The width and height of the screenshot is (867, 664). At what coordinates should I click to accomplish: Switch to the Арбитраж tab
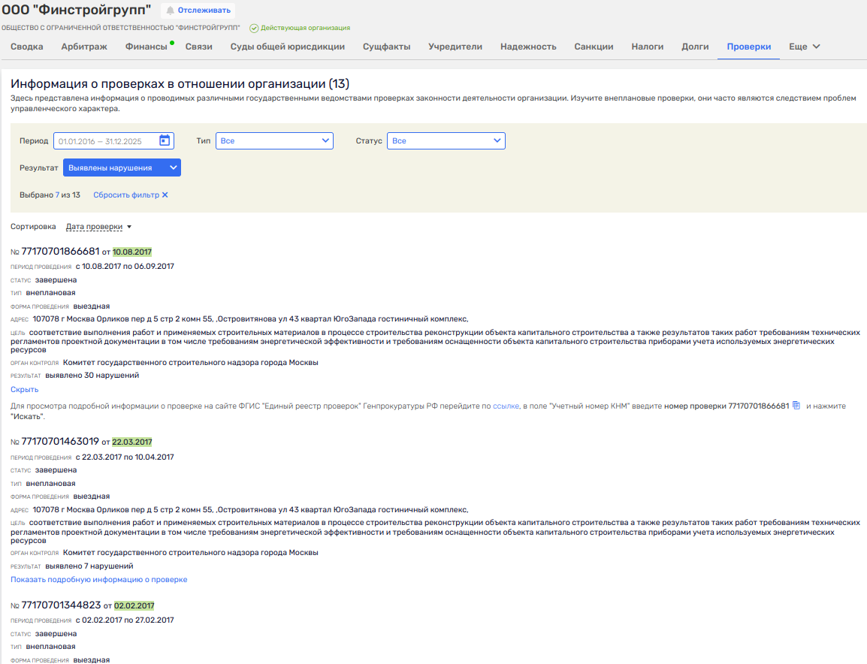click(84, 47)
